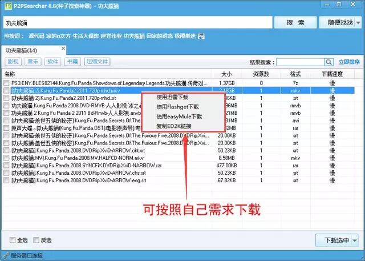This screenshot has width=365, height=261.
Task: Click hot word 建党伟业
Action: (x=111, y=36)
